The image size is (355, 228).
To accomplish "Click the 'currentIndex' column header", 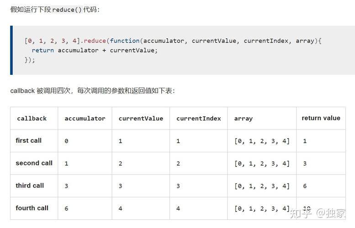I will pyautogui.click(x=199, y=119).
